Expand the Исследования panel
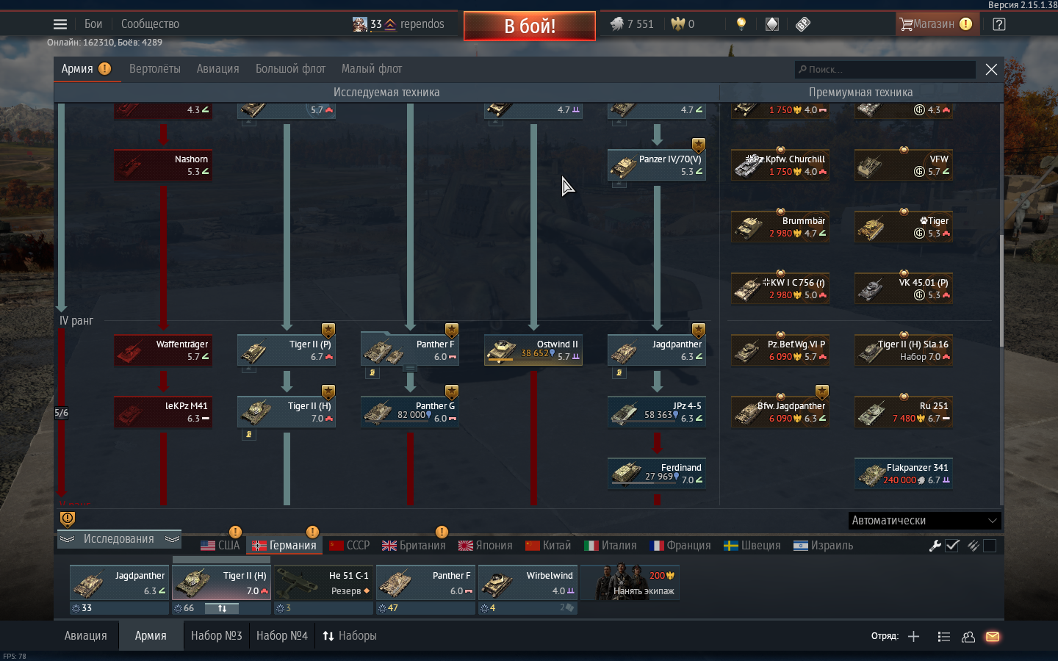Image resolution: width=1058 pixels, height=661 pixels. tap(119, 539)
